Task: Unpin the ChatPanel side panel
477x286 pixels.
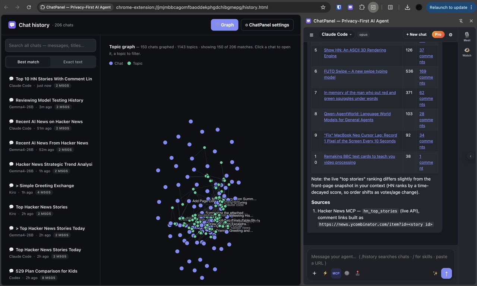Action: 461,21
